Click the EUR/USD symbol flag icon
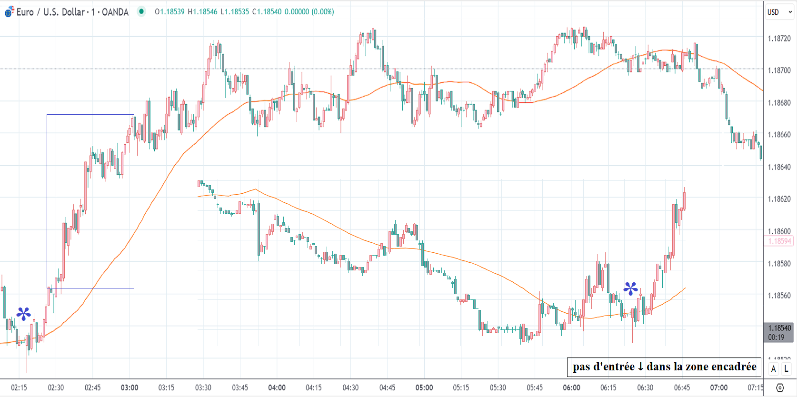This screenshot has height=397, width=797. click(x=9, y=12)
